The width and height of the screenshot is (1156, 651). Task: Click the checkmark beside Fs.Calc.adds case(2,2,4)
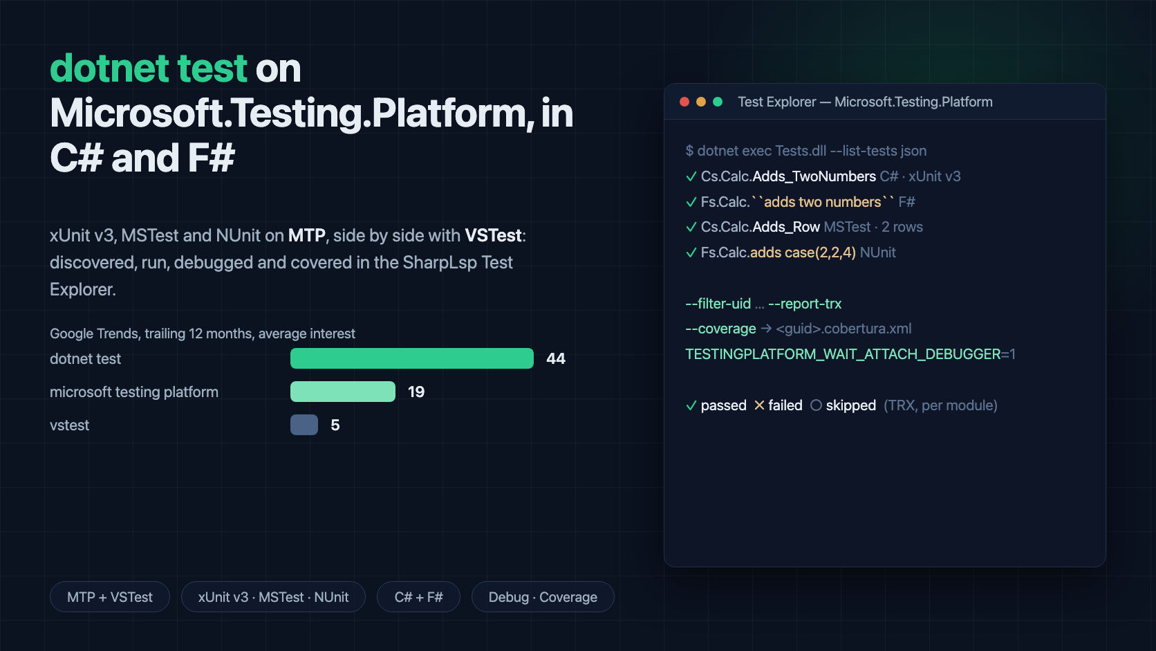pyautogui.click(x=691, y=253)
